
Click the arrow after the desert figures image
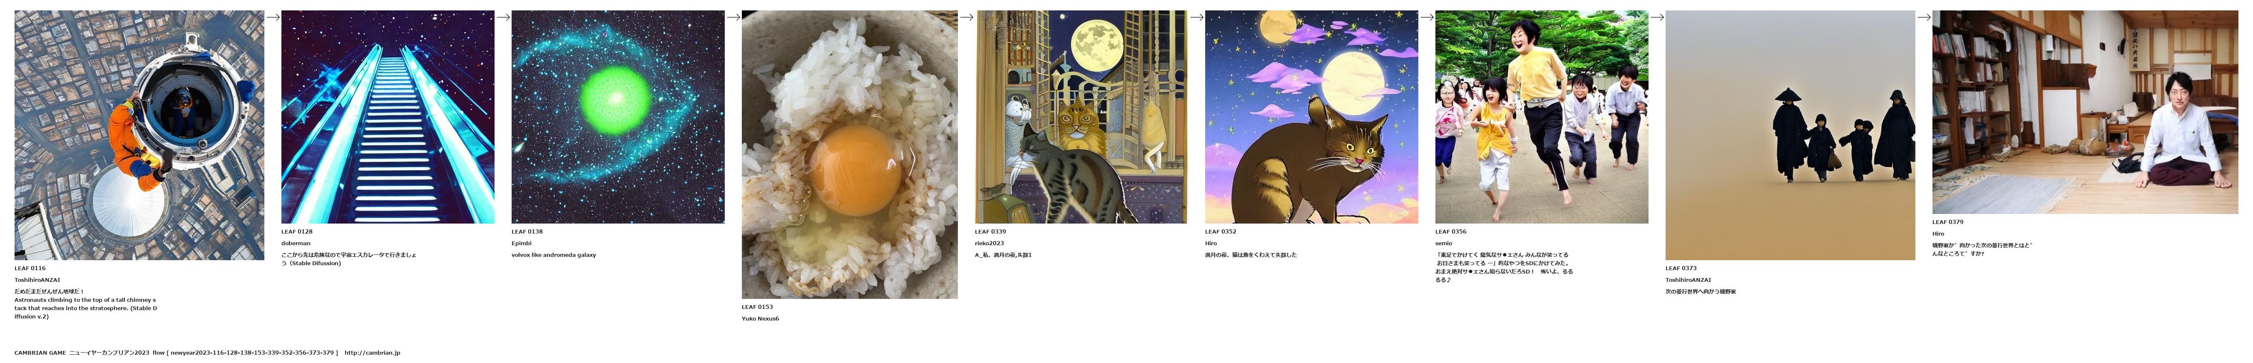coord(1924,17)
